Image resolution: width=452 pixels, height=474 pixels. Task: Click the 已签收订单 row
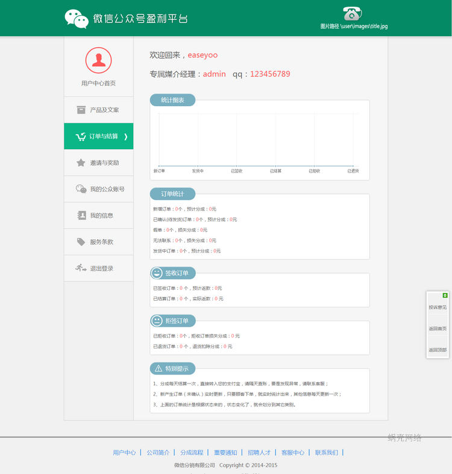coord(187,288)
